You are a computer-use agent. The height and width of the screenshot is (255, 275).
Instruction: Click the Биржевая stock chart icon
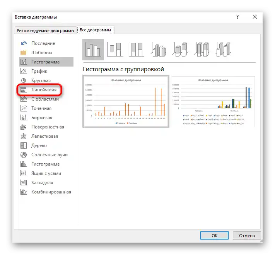pyautogui.click(x=24, y=118)
